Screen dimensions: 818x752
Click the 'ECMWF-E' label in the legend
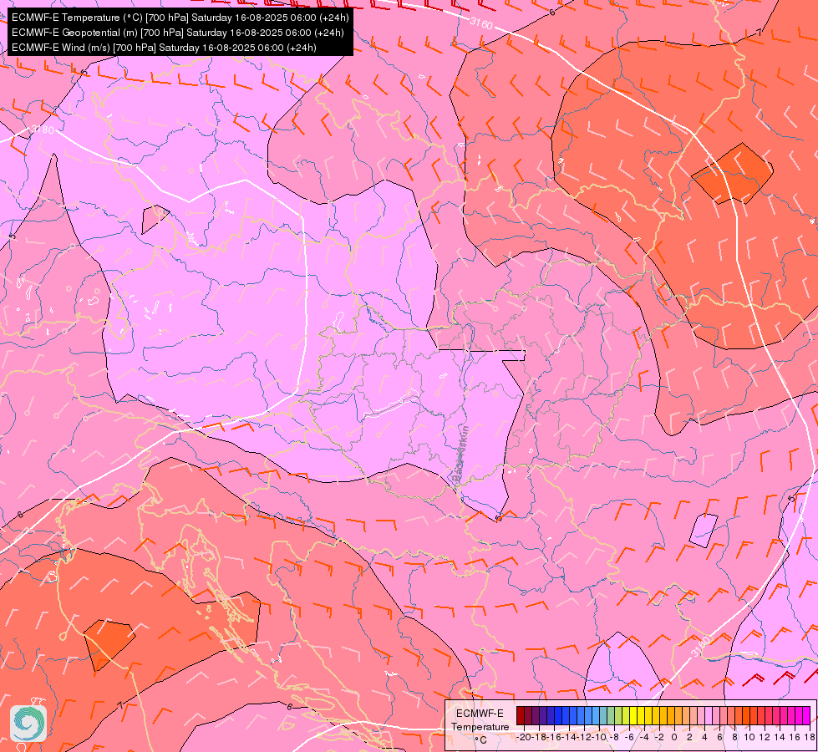[x=480, y=714]
